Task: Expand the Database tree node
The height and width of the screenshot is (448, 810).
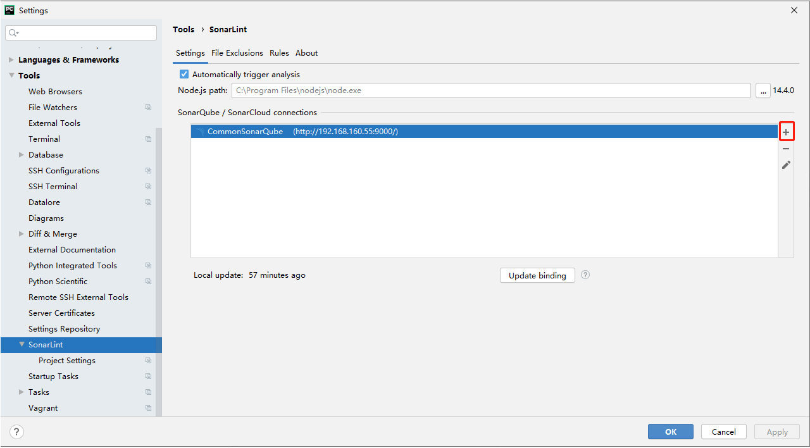Action: point(22,155)
